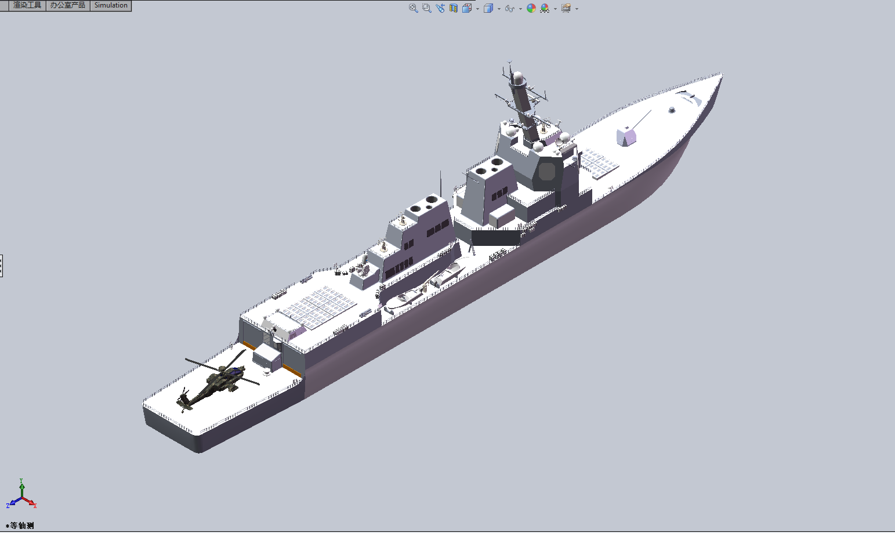The height and width of the screenshot is (533, 895).
Task: Open View Orientation cube icon
Action: (x=467, y=8)
